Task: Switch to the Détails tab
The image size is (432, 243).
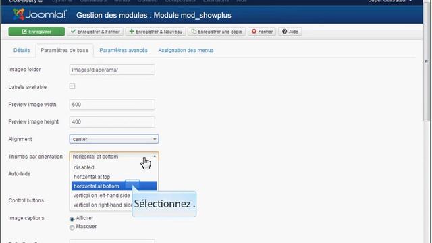Action: (22, 50)
